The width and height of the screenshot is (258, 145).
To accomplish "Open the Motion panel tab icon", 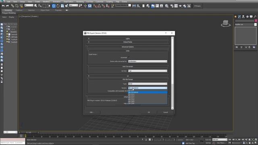I will click(247, 17).
